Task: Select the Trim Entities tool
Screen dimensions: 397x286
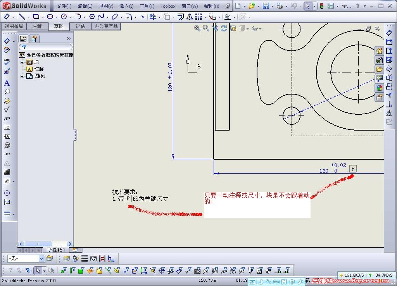Action: pyautogui.click(x=153, y=17)
